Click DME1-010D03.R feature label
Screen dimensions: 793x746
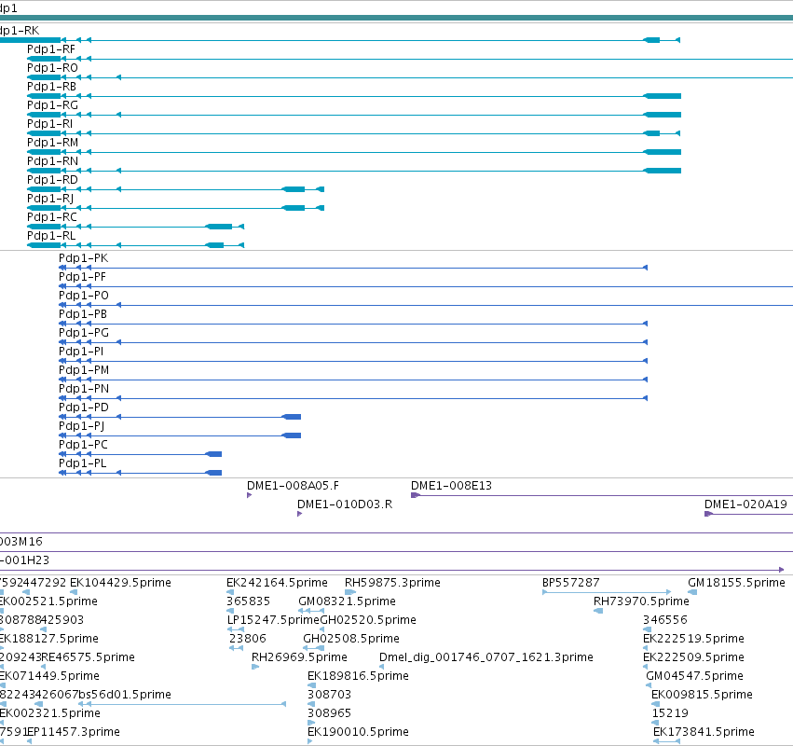pos(345,504)
